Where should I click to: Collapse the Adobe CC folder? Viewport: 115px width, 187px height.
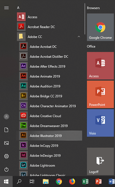click(79, 37)
